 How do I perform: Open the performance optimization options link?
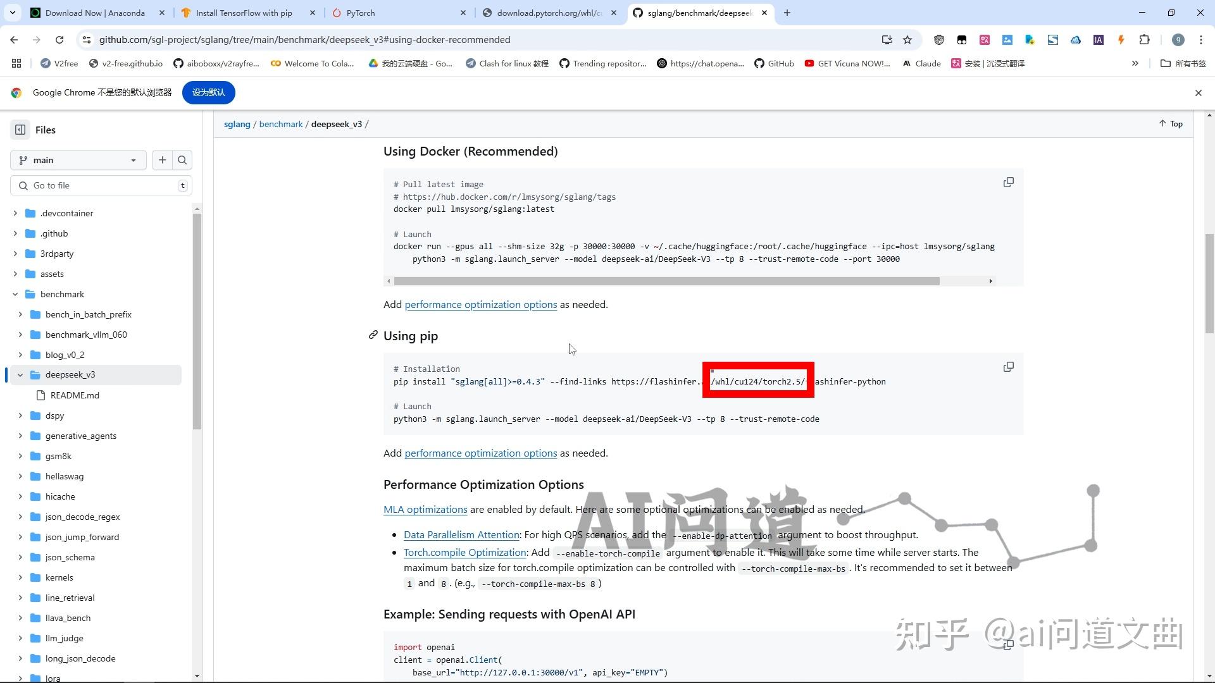point(480,304)
